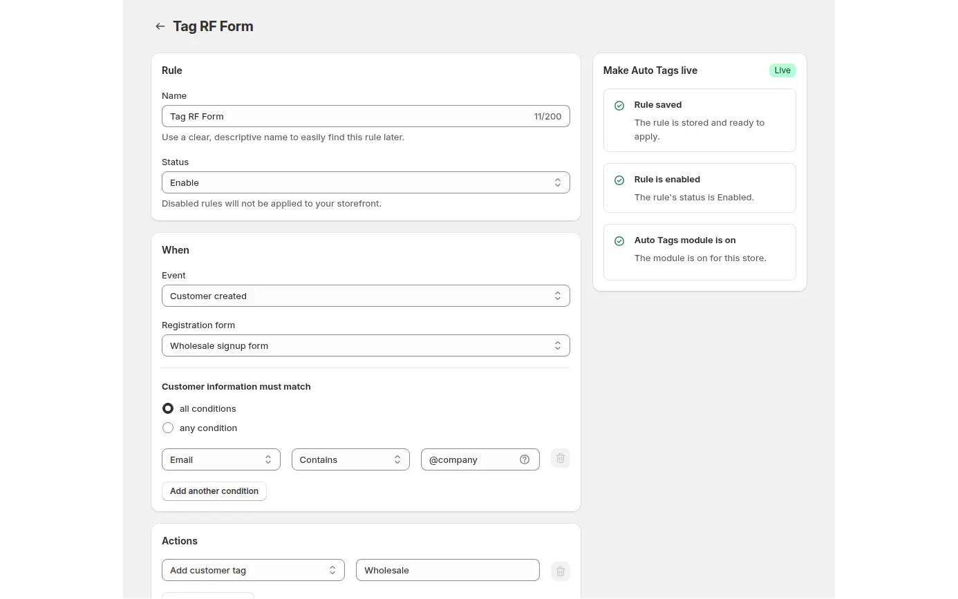Click 'Customer information must match' label

click(236, 387)
